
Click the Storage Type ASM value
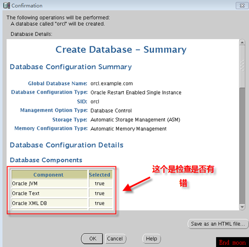(135, 120)
